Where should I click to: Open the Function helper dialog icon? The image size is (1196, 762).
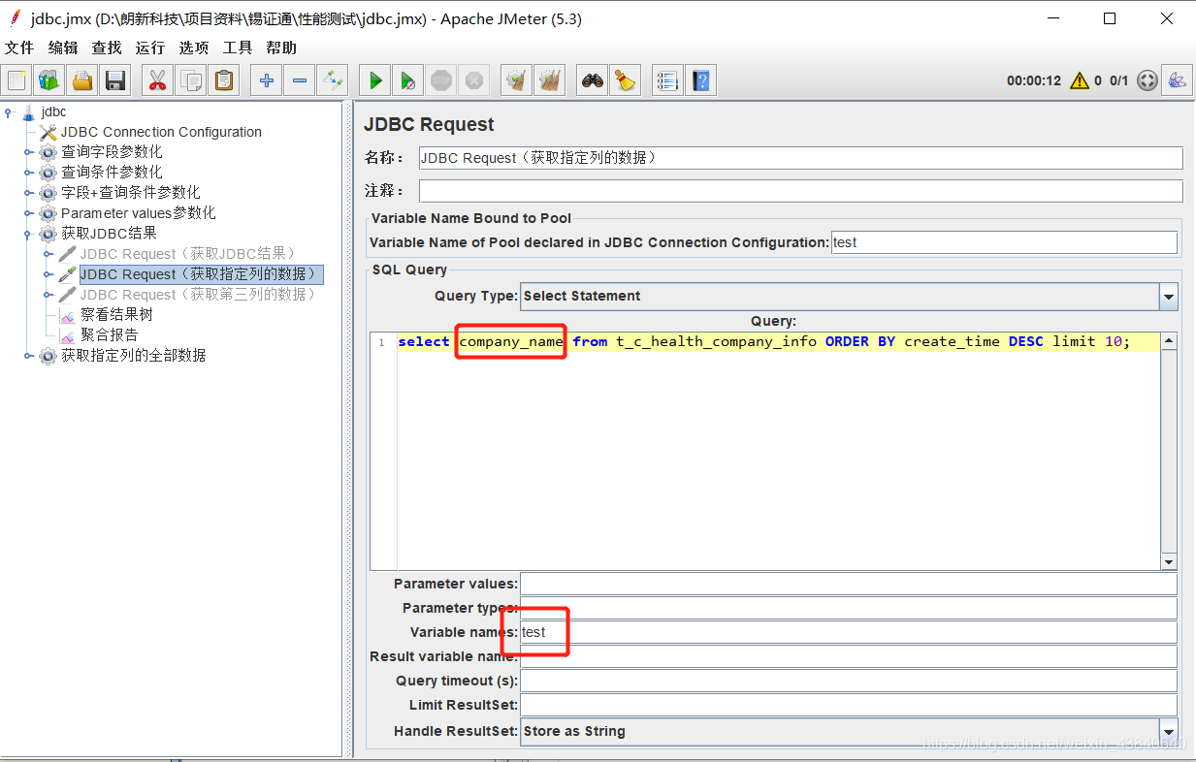[667, 80]
